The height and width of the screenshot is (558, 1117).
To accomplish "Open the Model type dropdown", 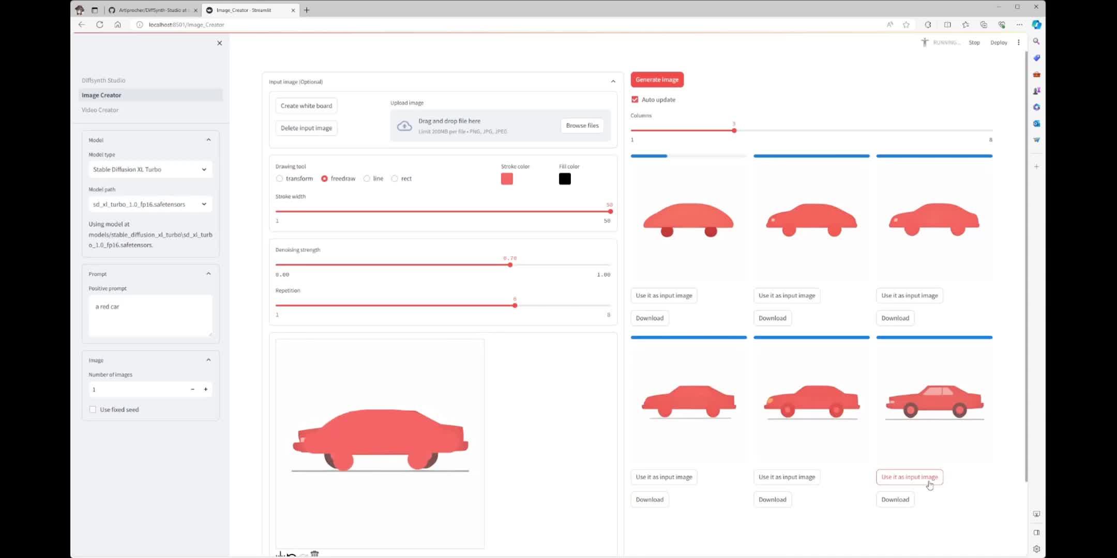I will [x=150, y=169].
